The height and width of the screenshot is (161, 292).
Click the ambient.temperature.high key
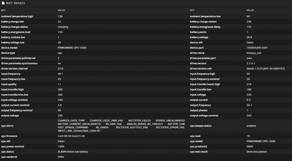click(x=17, y=16)
